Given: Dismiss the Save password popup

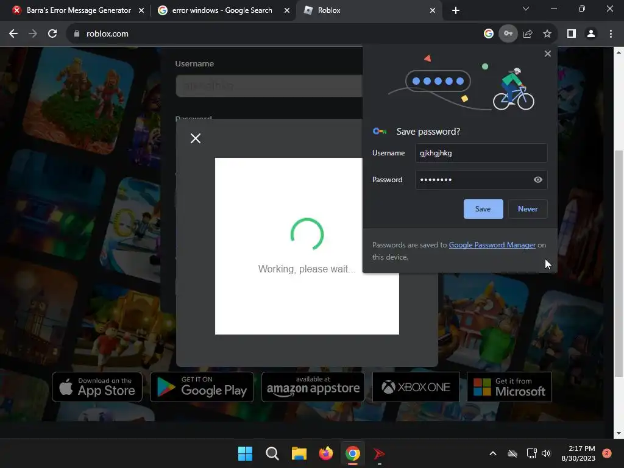Looking at the screenshot, I should [x=548, y=54].
